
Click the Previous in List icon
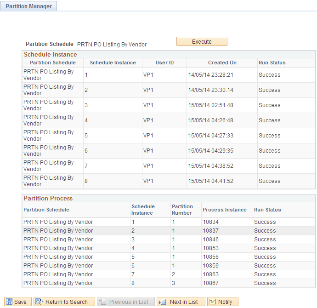click(x=102, y=302)
